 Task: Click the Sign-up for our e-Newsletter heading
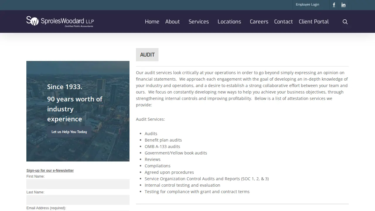tap(50, 171)
